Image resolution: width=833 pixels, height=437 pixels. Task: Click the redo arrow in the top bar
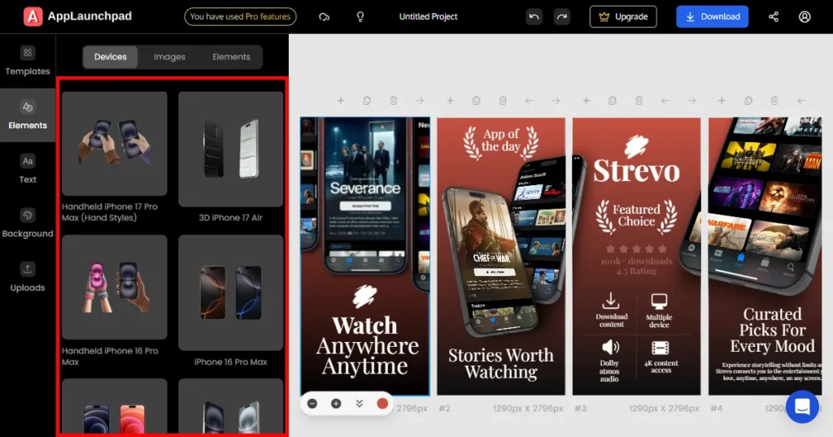coord(561,16)
